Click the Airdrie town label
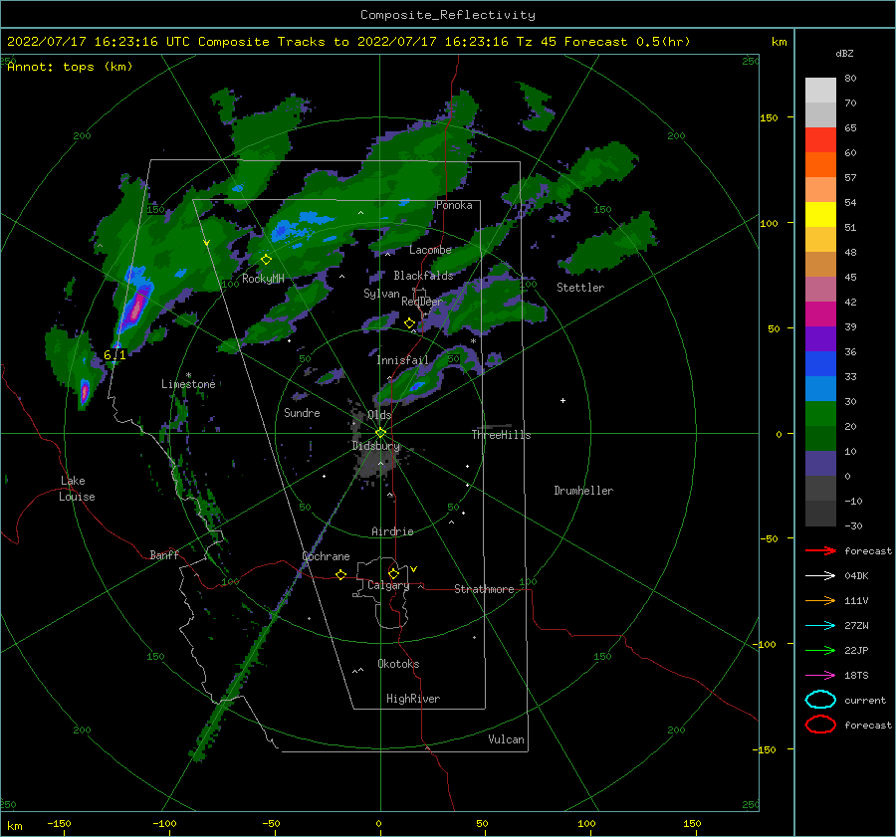The height and width of the screenshot is (837, 896). (x=392, y=531)
